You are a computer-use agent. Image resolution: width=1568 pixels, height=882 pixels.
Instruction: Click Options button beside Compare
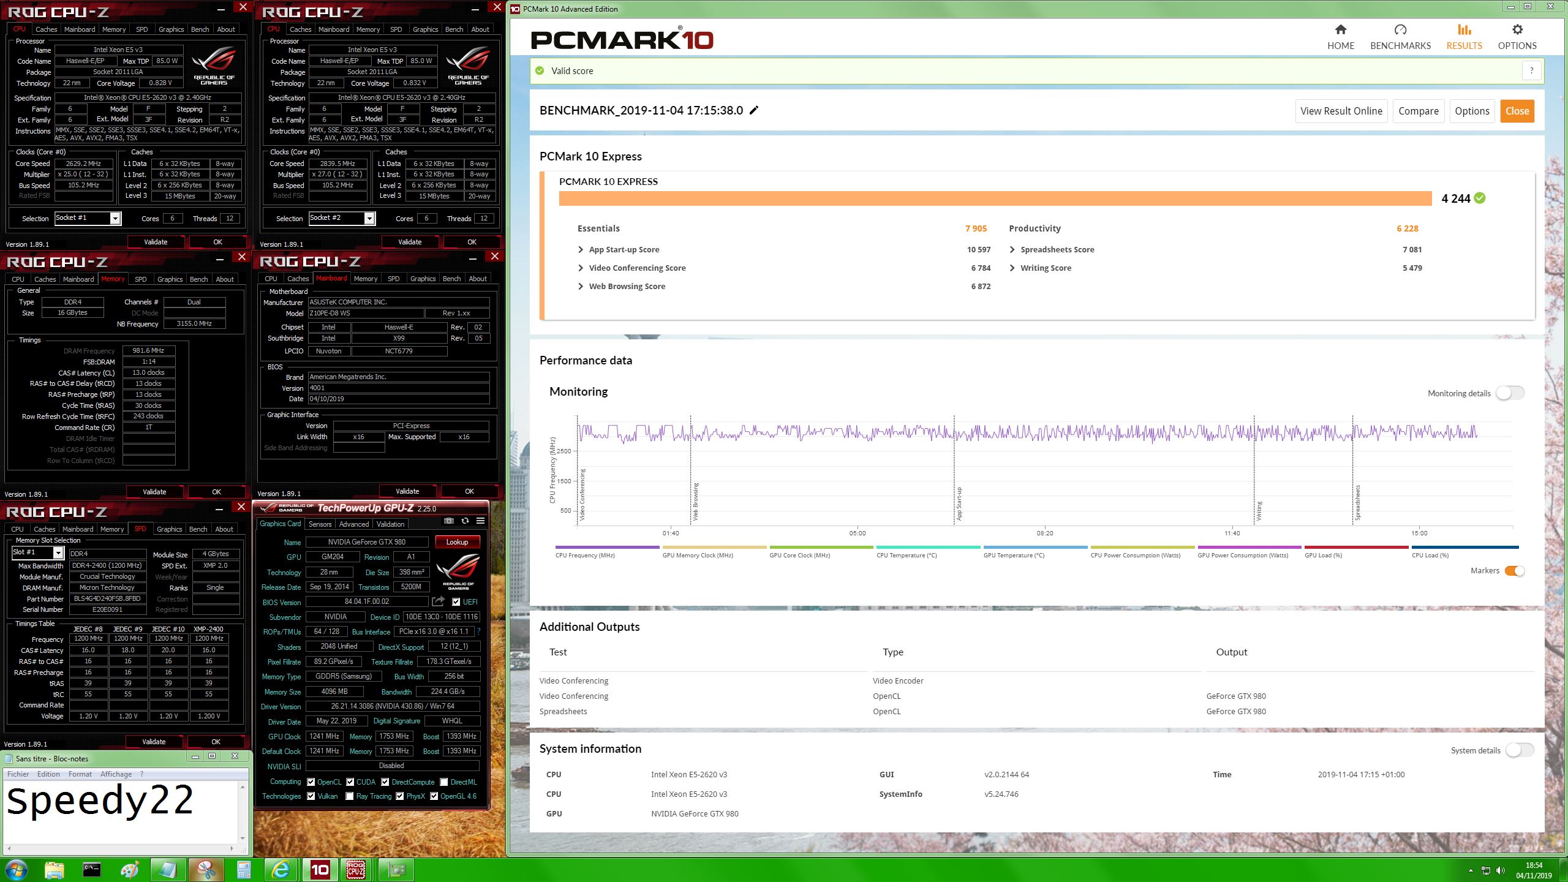(x=1472, y=111)
